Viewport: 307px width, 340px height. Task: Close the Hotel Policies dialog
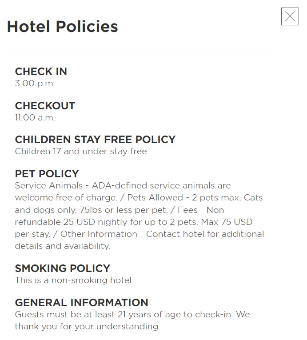[290, 16]
